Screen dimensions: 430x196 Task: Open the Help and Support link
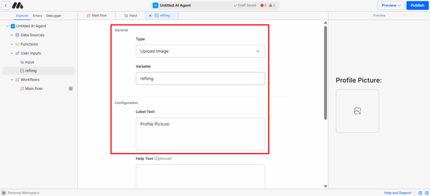(397, 193)
